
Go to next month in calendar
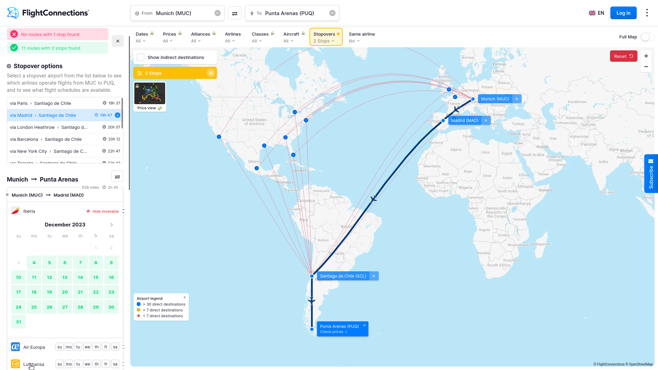pos(111,225)
